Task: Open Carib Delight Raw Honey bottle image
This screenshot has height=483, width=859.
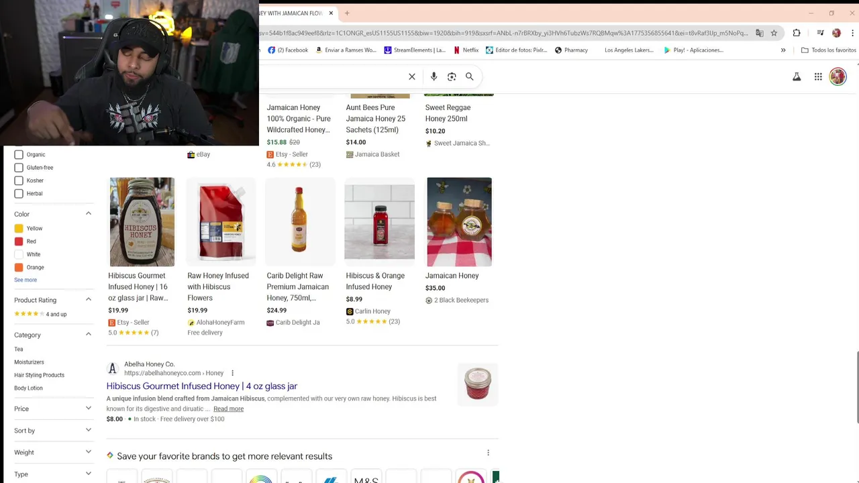Action: point(300,222)
